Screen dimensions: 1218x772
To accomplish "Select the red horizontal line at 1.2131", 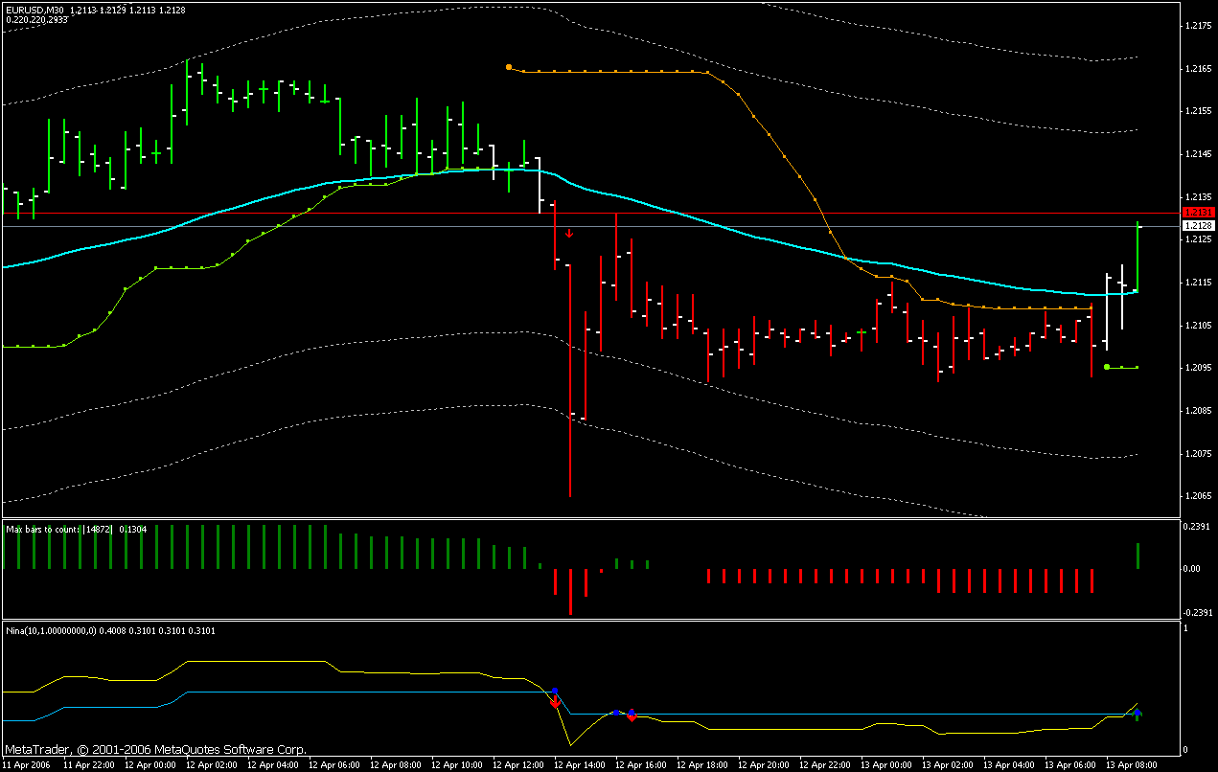I will click(589, 213).
